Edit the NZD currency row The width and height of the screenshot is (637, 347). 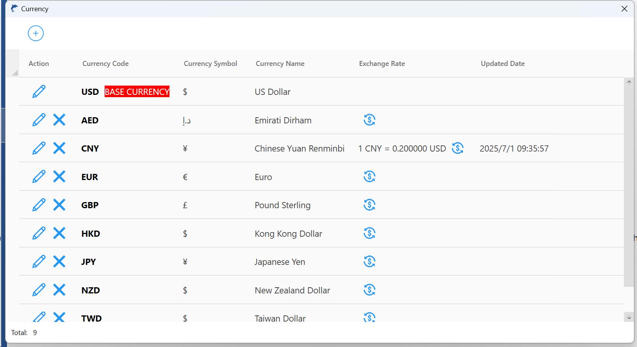click(x=39, y=290)
